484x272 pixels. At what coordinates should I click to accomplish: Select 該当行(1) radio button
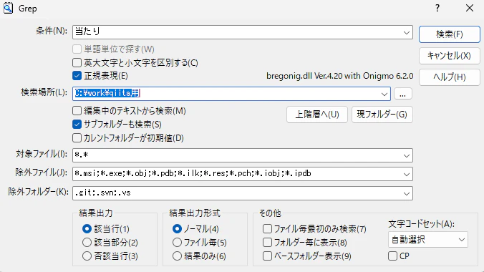[x=87, y=229]
